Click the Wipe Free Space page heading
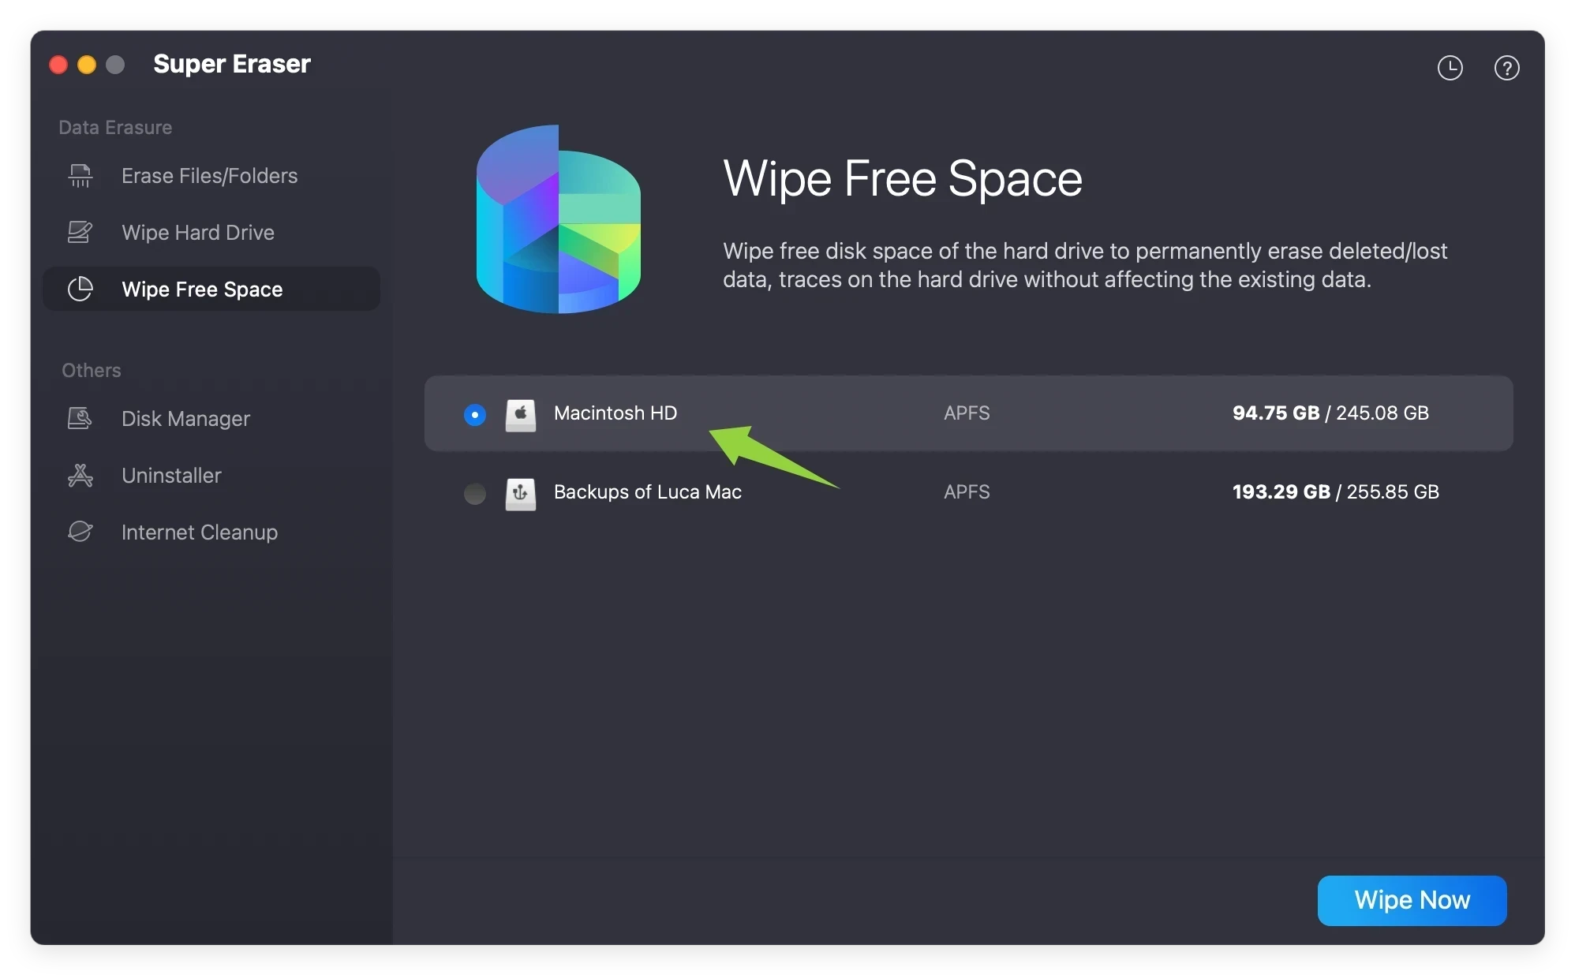The image size is (1575, 975). [x=903, y=179]
